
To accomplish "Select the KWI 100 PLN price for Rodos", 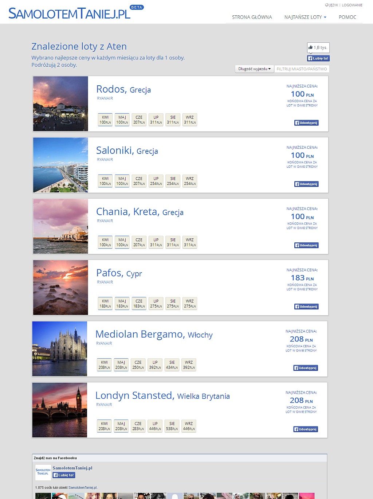I will coord(105,120).
